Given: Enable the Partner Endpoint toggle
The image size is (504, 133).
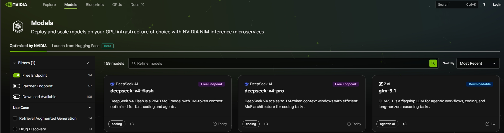Looking at the screenshot, I should click(x=17, y=86).
